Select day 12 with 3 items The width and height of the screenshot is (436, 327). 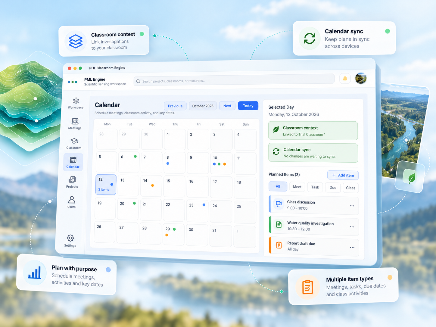(106, 185)
